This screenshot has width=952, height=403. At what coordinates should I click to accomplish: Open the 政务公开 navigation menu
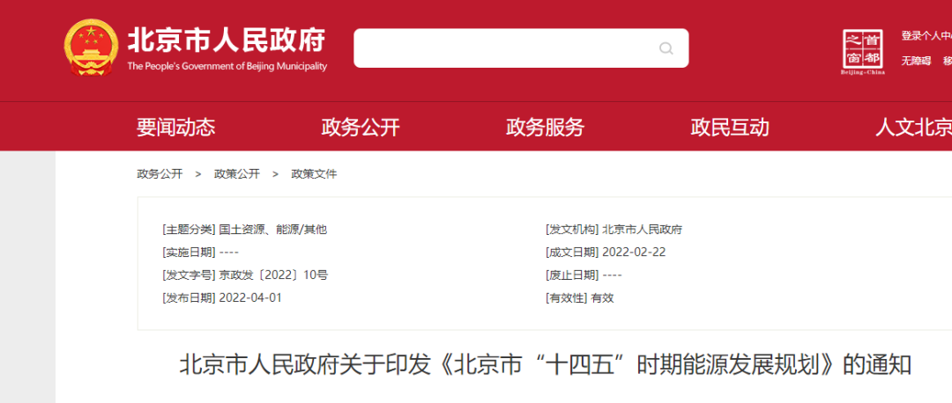pos(361,128)
